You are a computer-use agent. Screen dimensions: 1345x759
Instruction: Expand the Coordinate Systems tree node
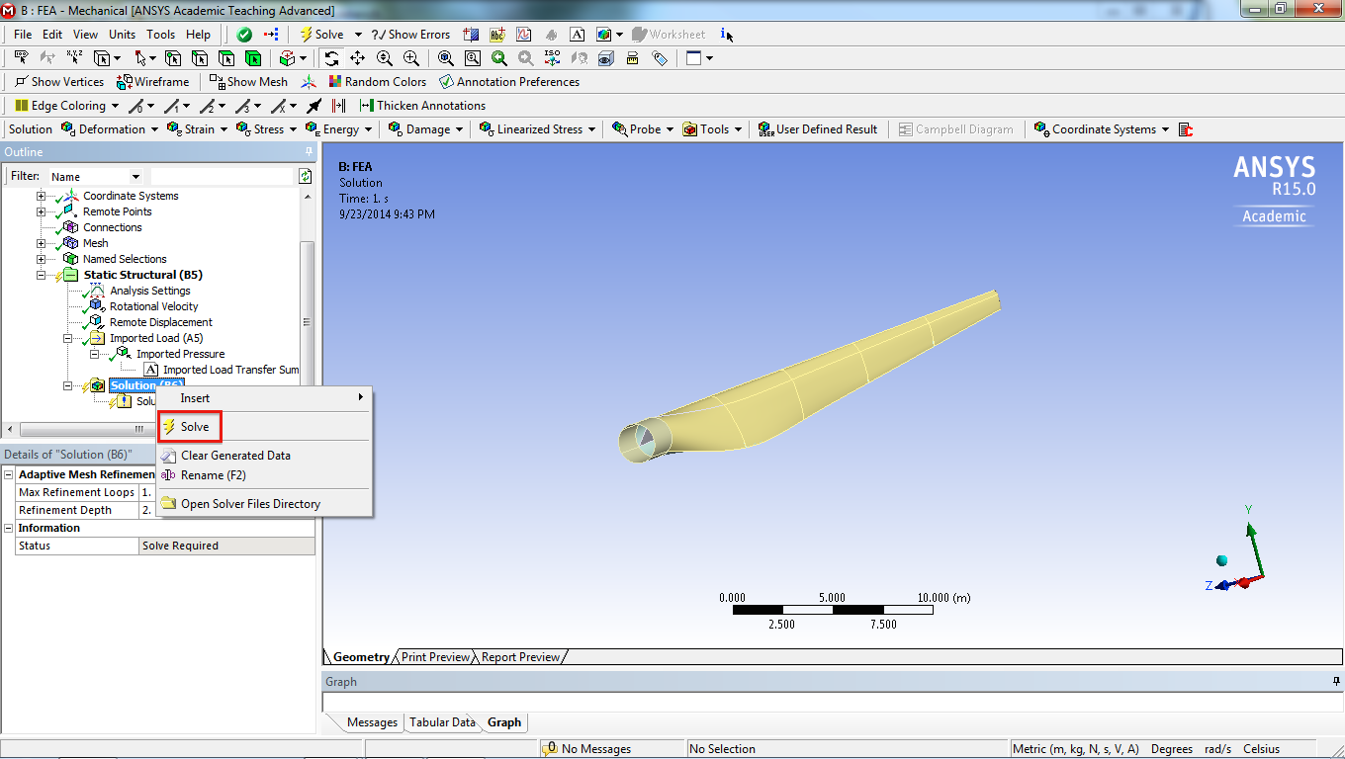click(x=42, y=196)
